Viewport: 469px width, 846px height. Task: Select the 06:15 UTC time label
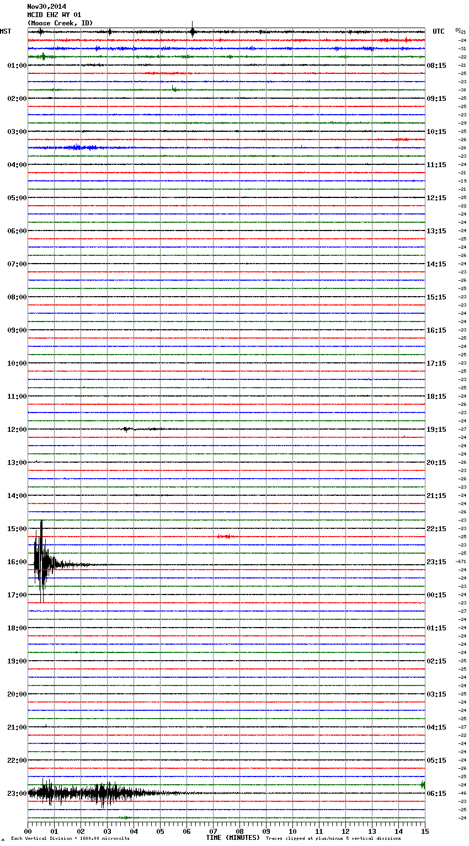436,794
